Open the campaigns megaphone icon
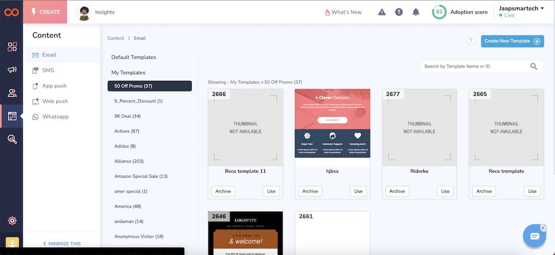The height and width of the screenshot is (255, 555). (x=12, y=70)
